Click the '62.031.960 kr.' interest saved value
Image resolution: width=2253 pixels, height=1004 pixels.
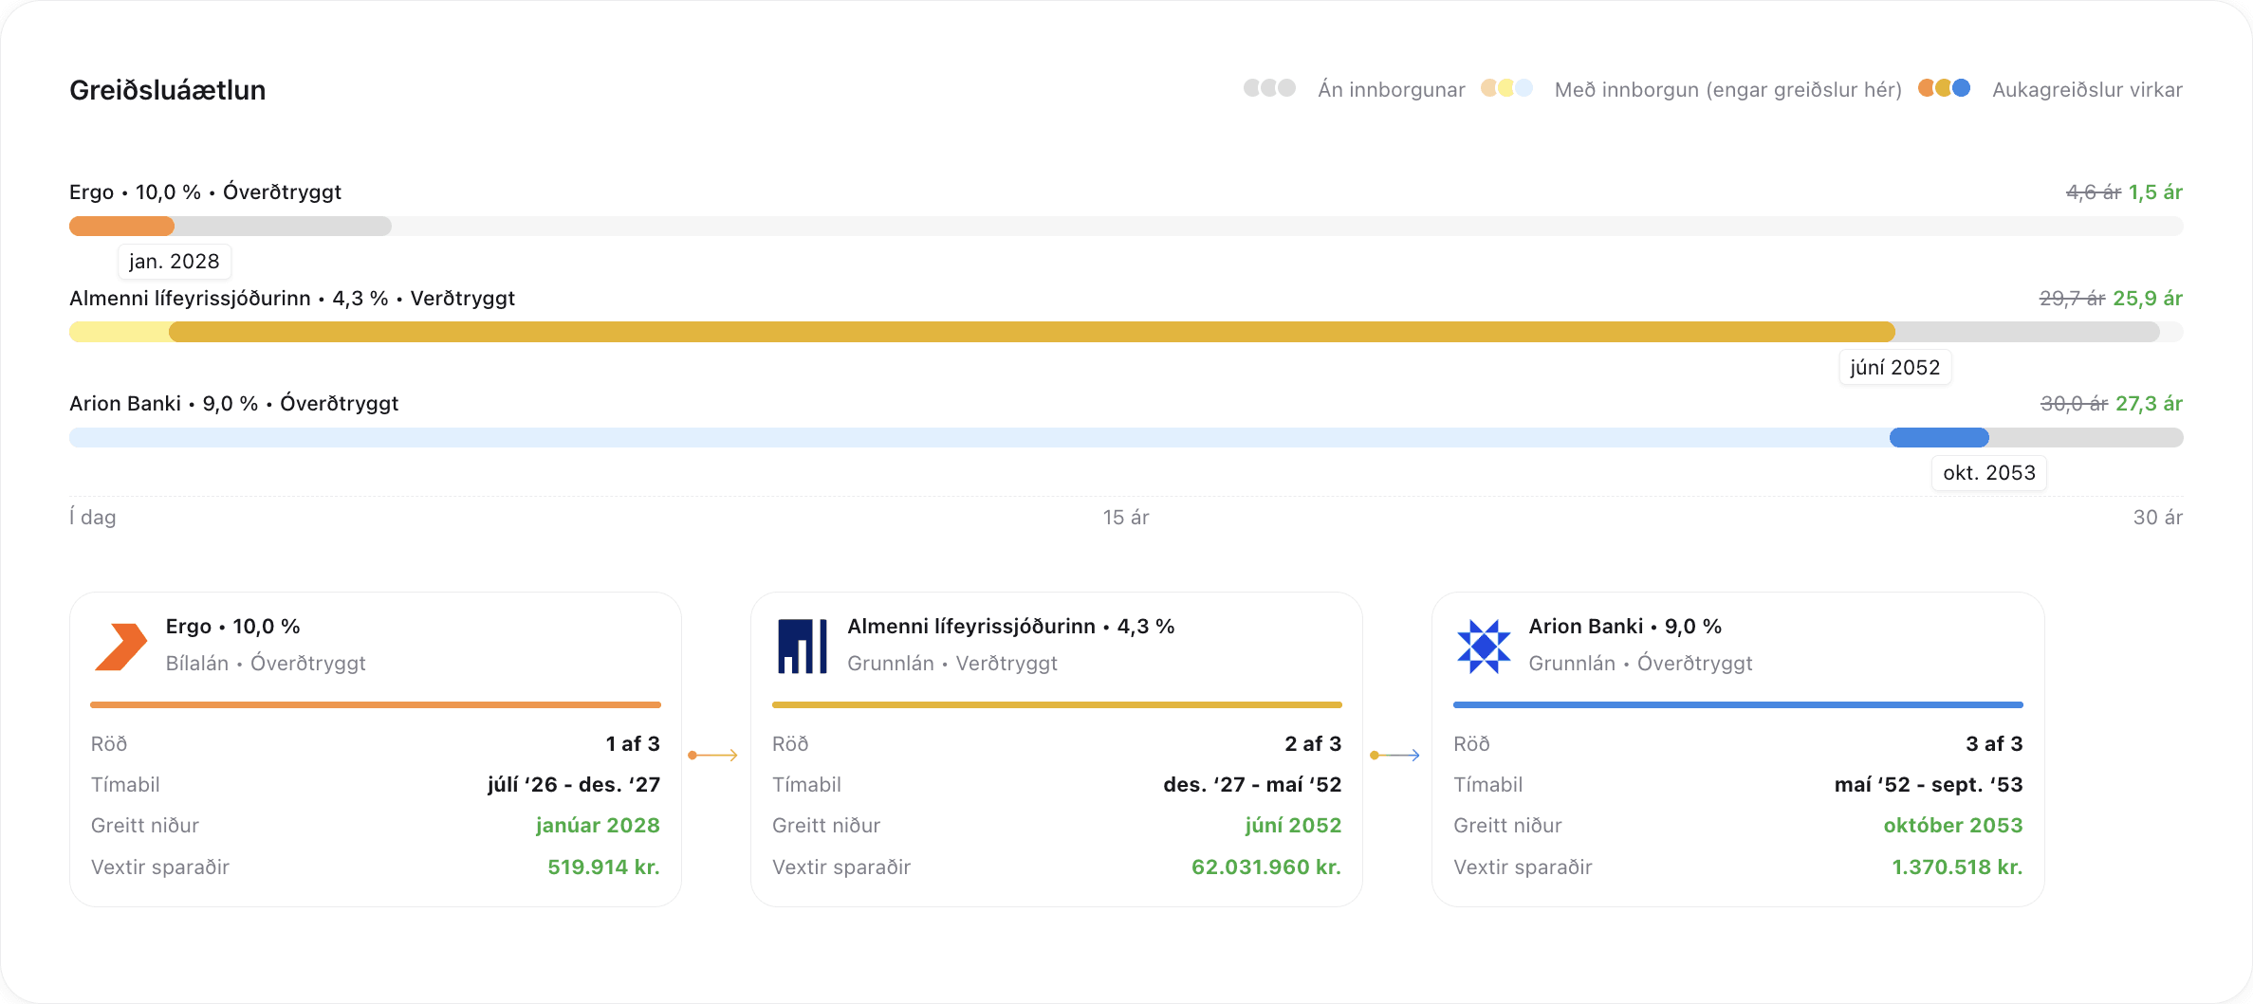1266,867
